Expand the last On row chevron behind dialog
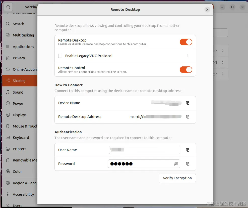 pyautogui.click(x=223, y=74)
